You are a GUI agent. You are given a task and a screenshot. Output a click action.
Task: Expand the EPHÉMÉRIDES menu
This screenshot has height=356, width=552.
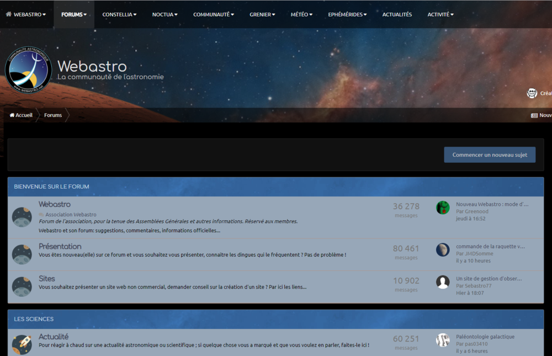coord(347,14)
